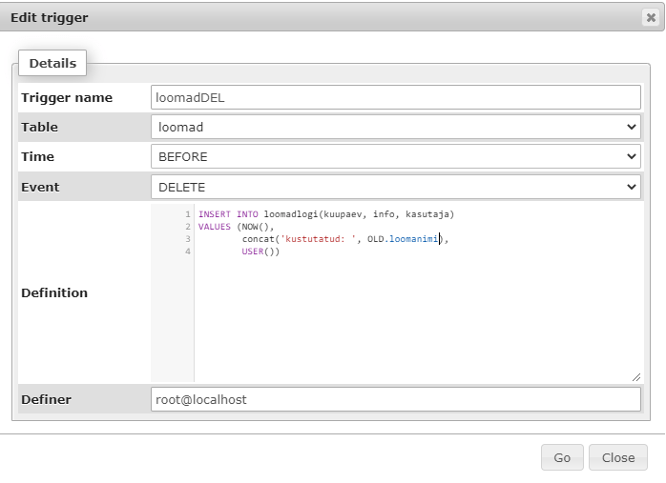Click line number 1 in editor gutter
666x483 pixels.
(x=188, y=214)
